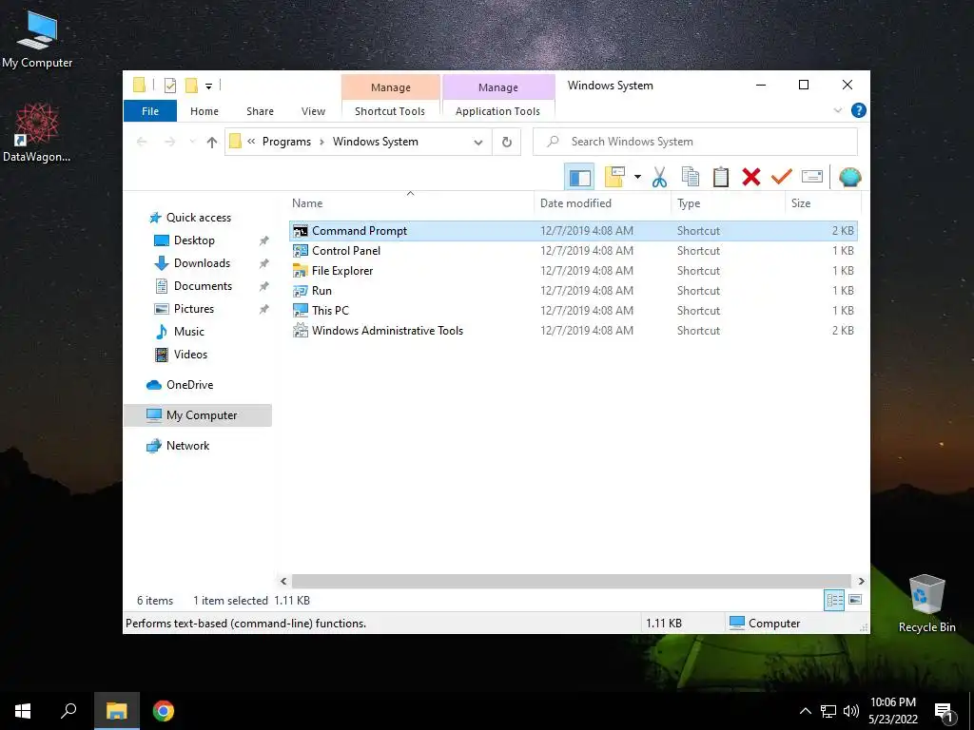Switch to the Share ribbon tab
The width and height of the screenshot is (974, 730).
tap(260, 111)
